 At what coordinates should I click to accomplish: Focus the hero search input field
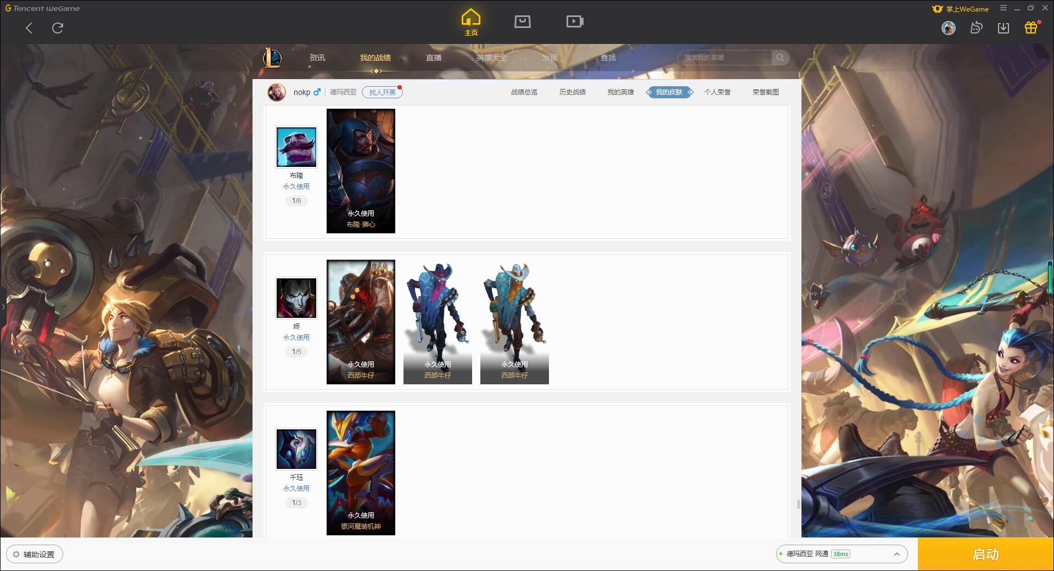point(725,58)
